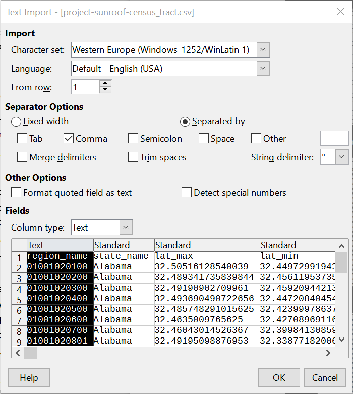Open Help for the import dialog
Viewport: 353px width, 394px height.
[29, 378]
